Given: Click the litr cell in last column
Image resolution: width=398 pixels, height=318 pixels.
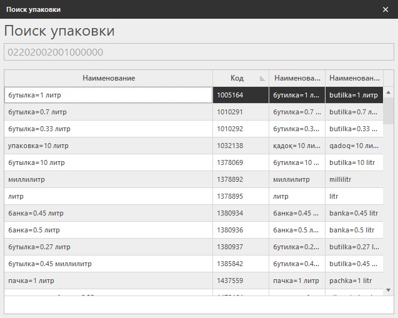Looking at the screenshot, I should pyautogui.click(x=354, y=197).
